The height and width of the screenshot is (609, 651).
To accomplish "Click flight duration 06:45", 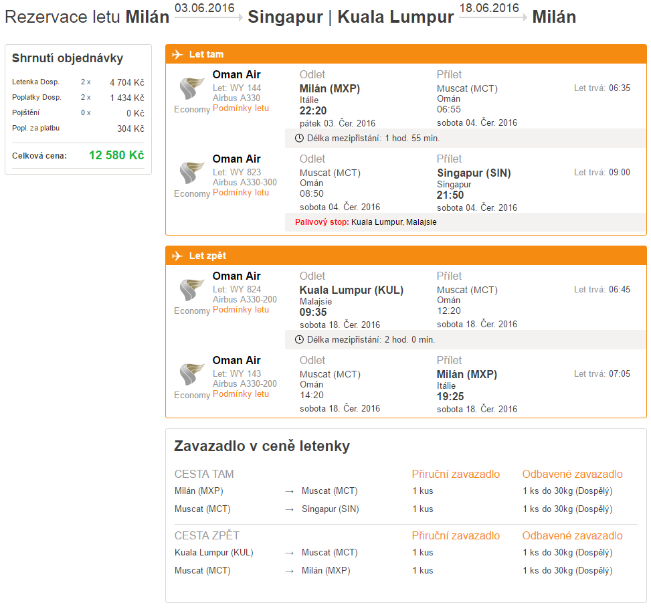I will tap(620, 290).
